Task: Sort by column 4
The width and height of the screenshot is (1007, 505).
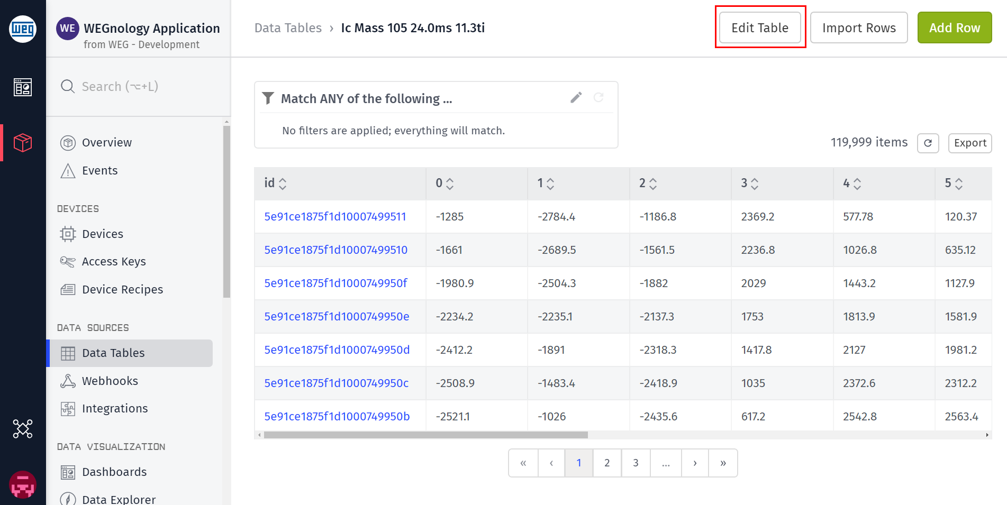Action: (857, 183)
